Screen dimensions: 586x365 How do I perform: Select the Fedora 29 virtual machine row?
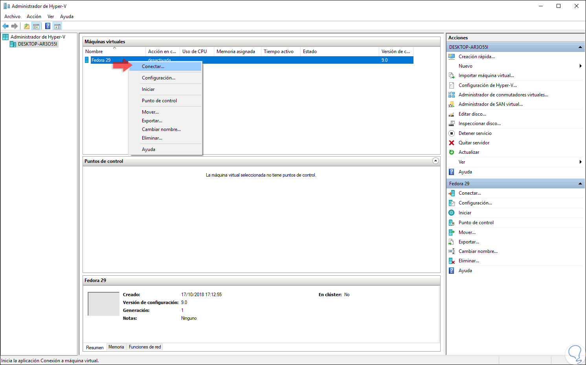click(248, 60)
